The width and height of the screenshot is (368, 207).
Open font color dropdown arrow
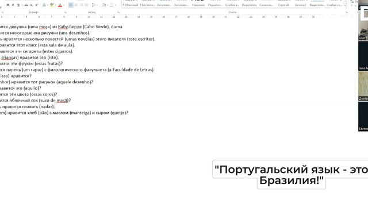click(64, 5)
